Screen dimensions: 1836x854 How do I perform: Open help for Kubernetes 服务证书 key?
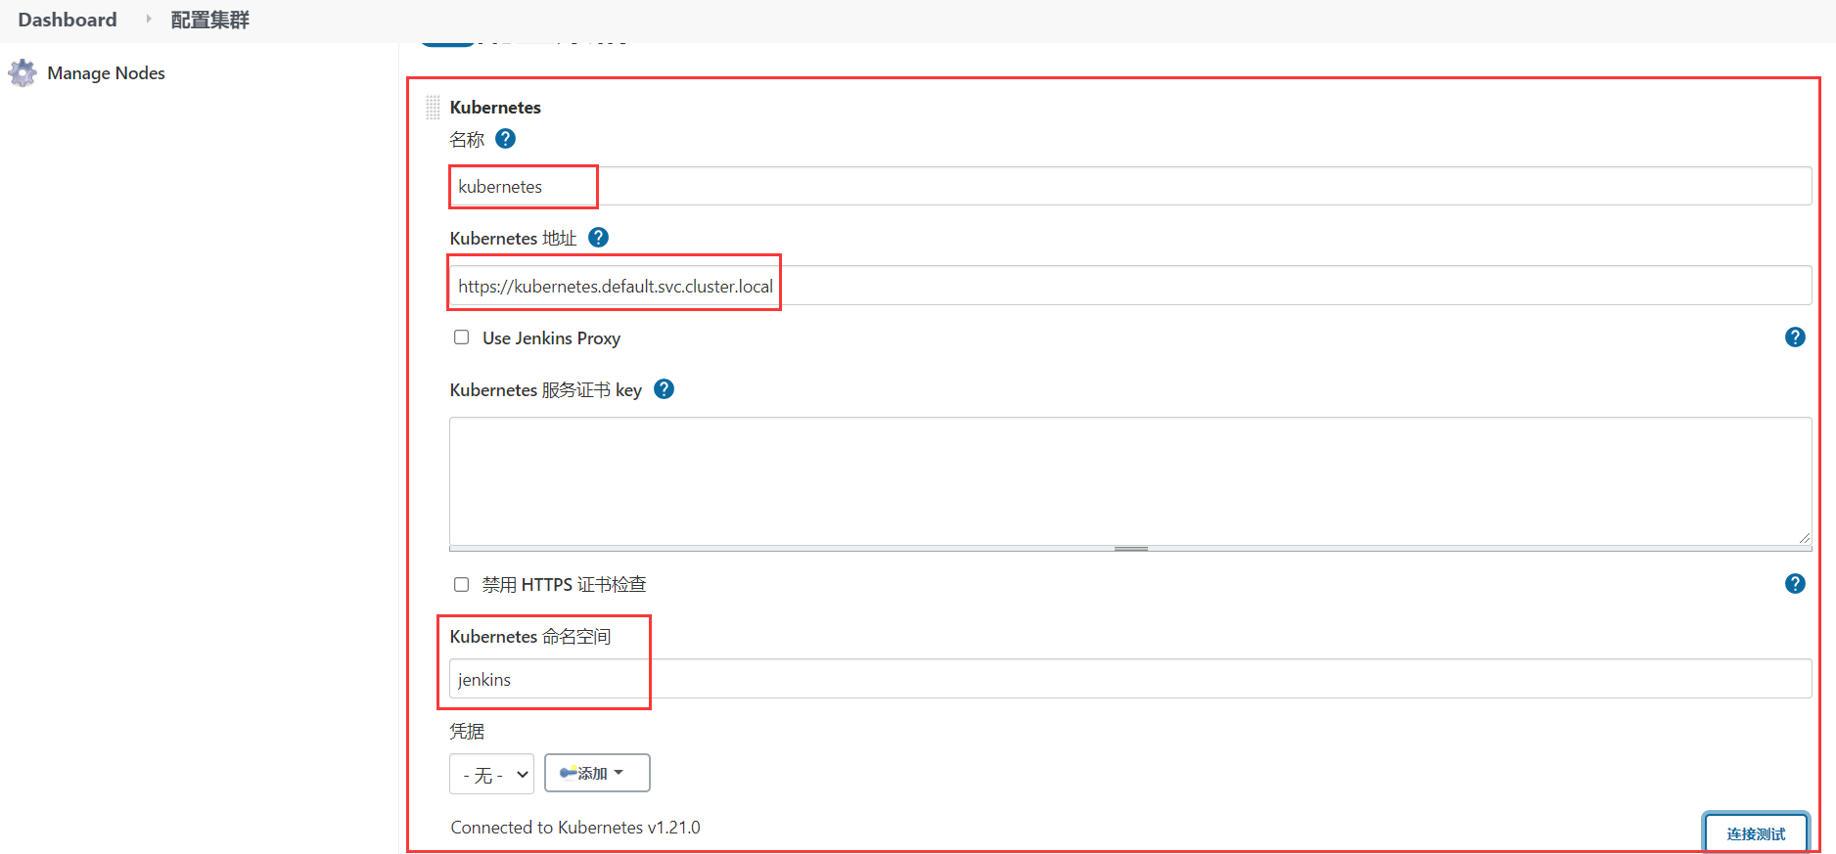[664, 389]
